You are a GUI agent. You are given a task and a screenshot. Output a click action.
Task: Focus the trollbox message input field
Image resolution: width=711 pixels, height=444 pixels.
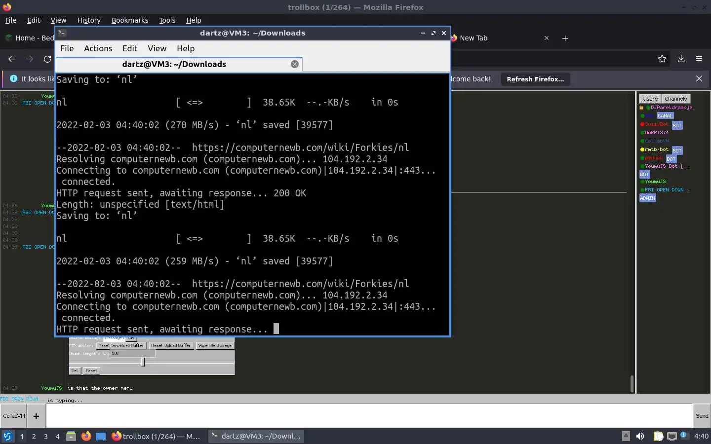click(x=369, y=416)
